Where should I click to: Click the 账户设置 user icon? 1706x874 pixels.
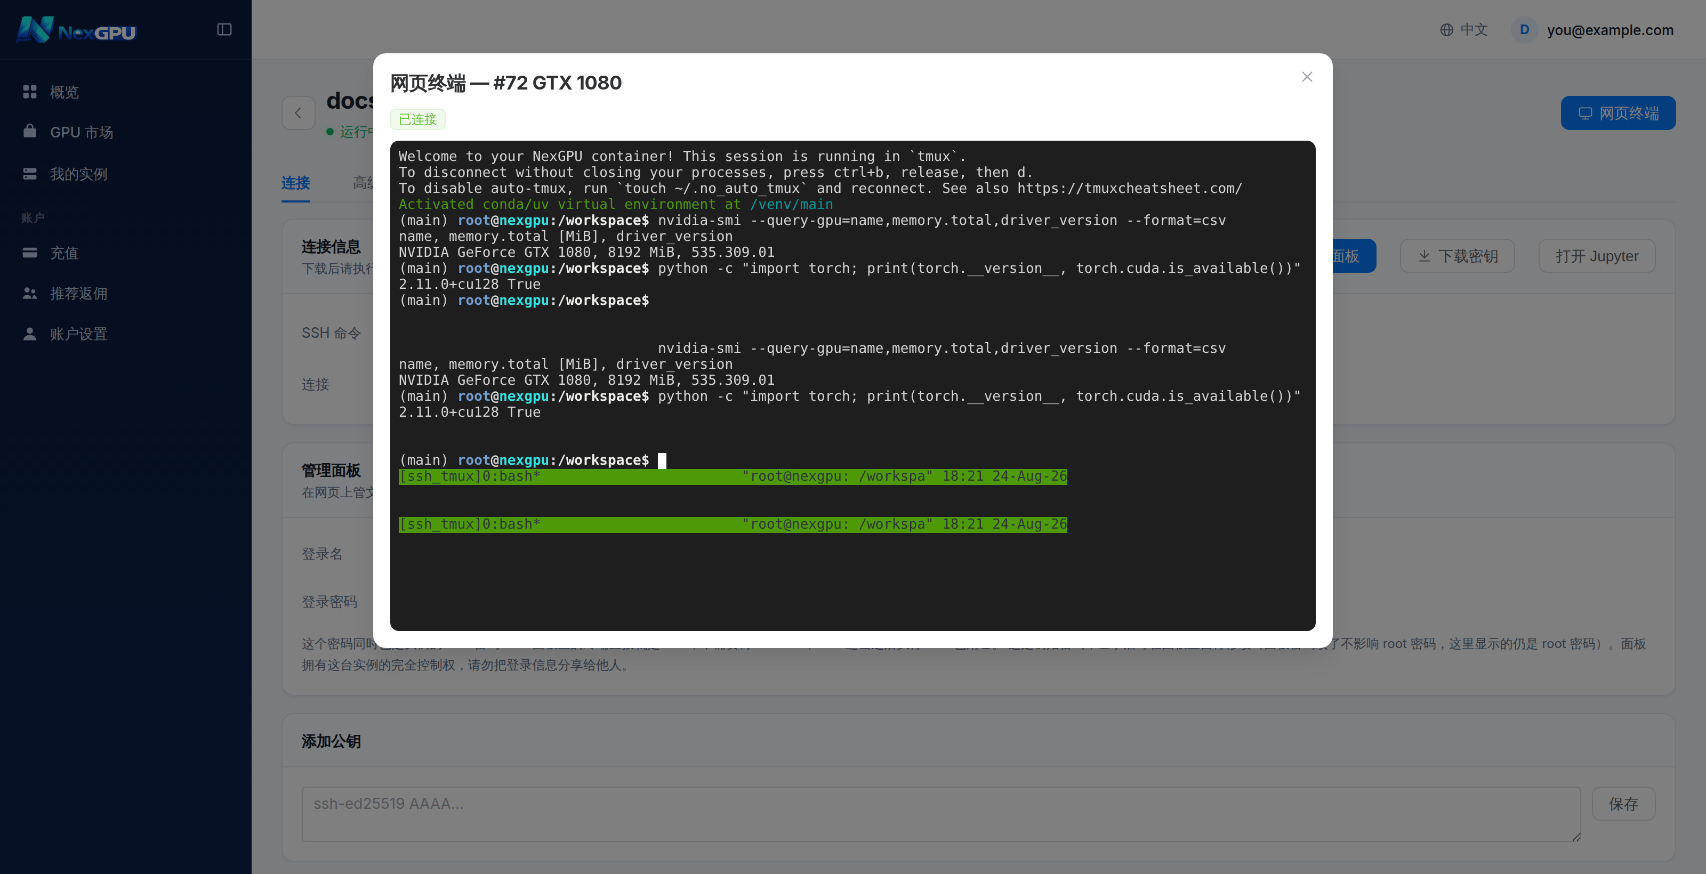(30, 333)
